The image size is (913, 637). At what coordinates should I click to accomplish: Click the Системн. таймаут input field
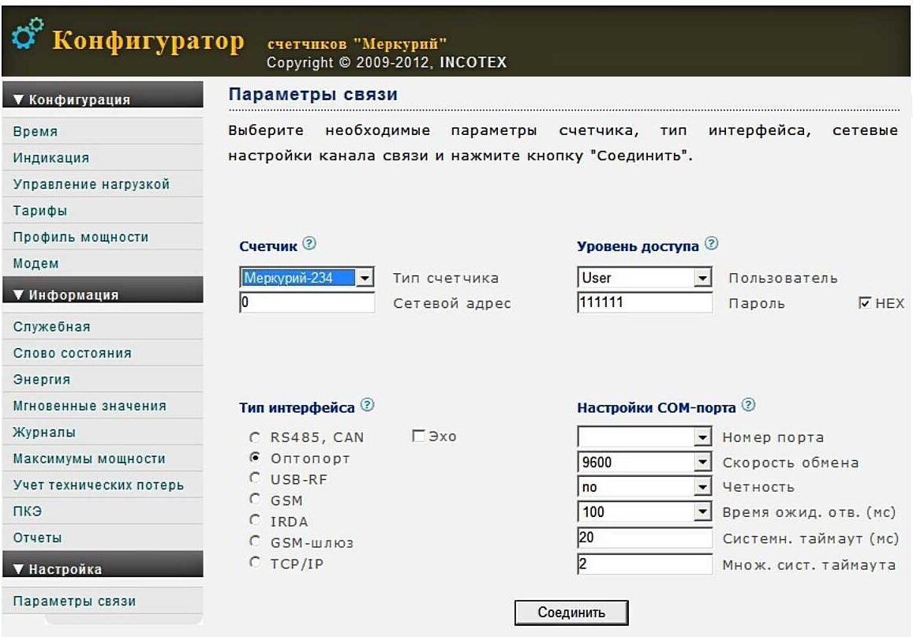click(645, 538)
